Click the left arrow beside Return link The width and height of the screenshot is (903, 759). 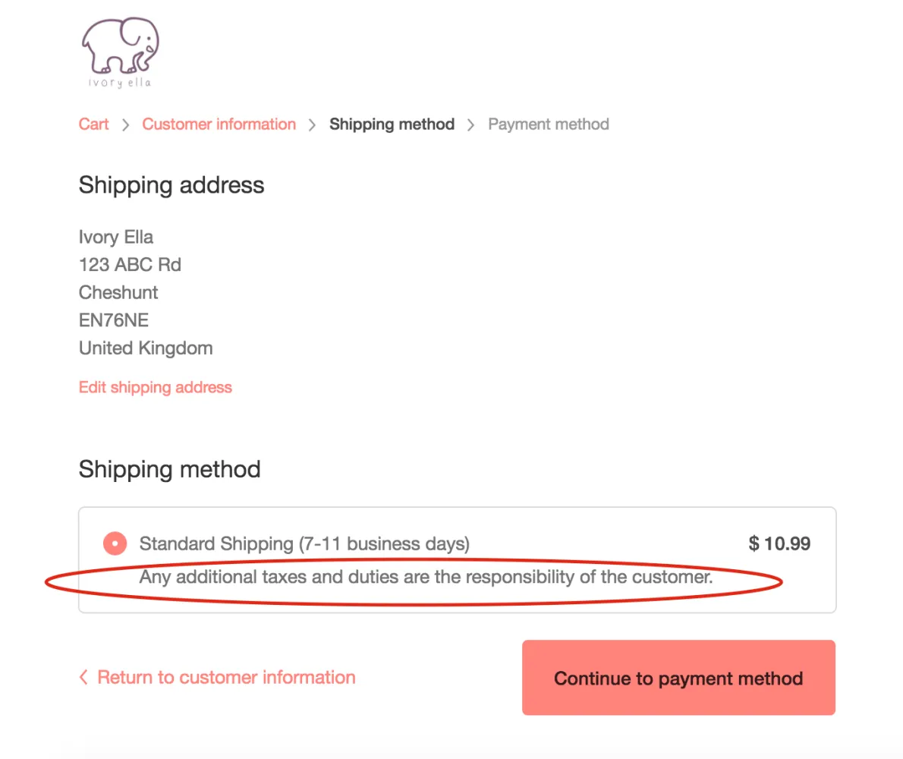pyautogui.click(x=83, y=677)
